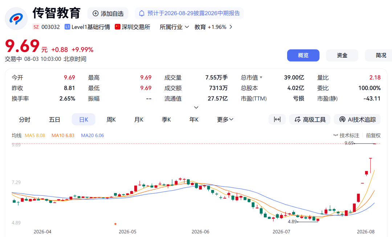392x237 pixels.
Task: Expand more quote data chevron
Action: (x=196, y=108)
